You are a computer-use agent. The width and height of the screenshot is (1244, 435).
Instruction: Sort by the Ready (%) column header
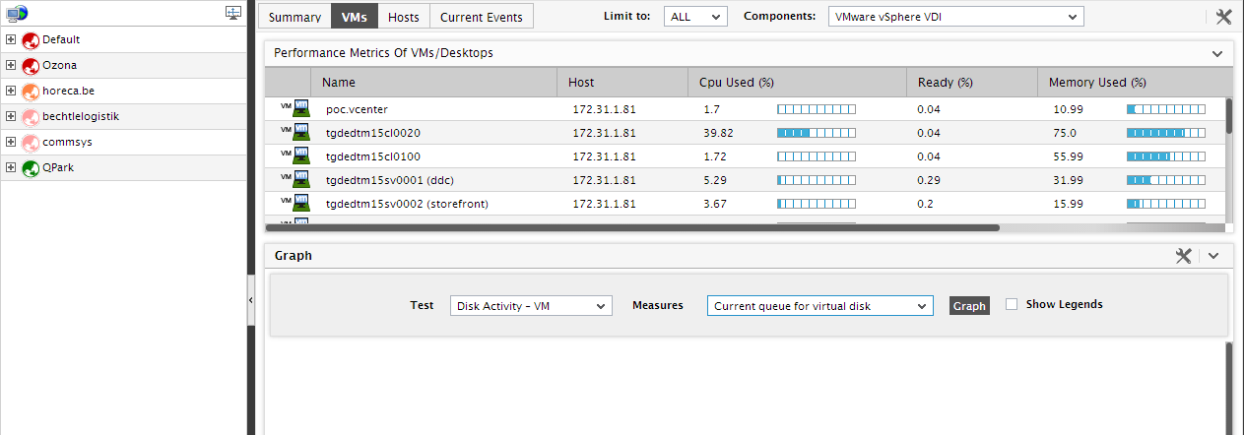coord(972,83)
